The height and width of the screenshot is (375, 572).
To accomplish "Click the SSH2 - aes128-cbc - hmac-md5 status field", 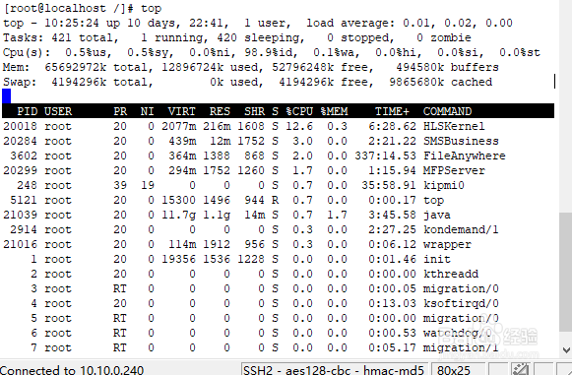I will [334, 370].
